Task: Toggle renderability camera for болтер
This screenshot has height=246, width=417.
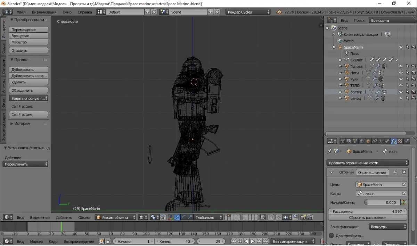Action: tap(414, 92)
